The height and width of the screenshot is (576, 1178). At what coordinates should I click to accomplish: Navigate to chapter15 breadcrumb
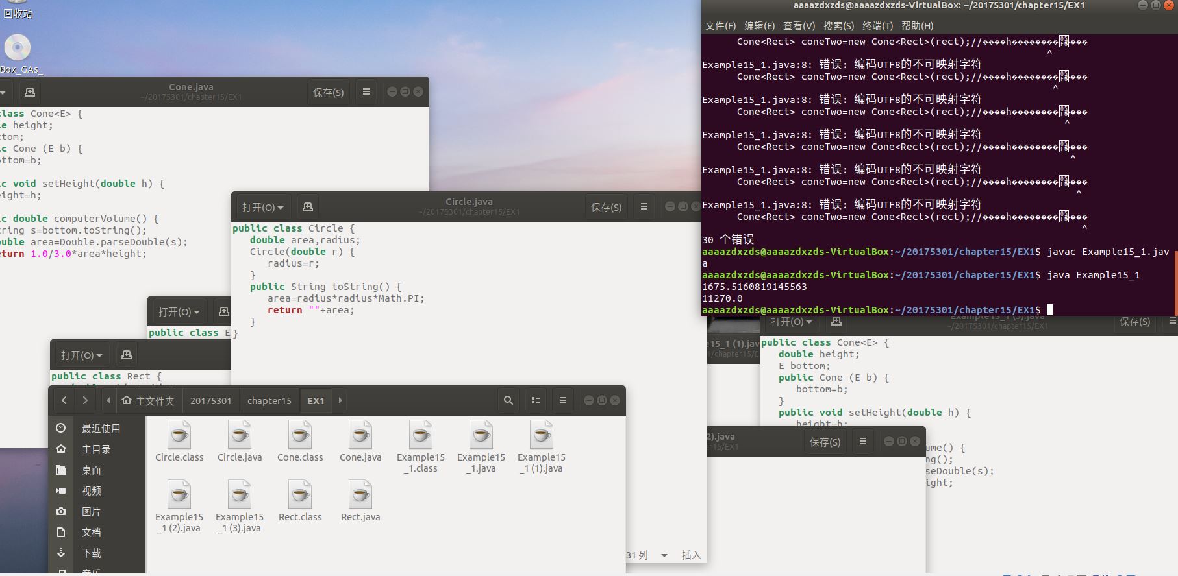click(269, 400)
